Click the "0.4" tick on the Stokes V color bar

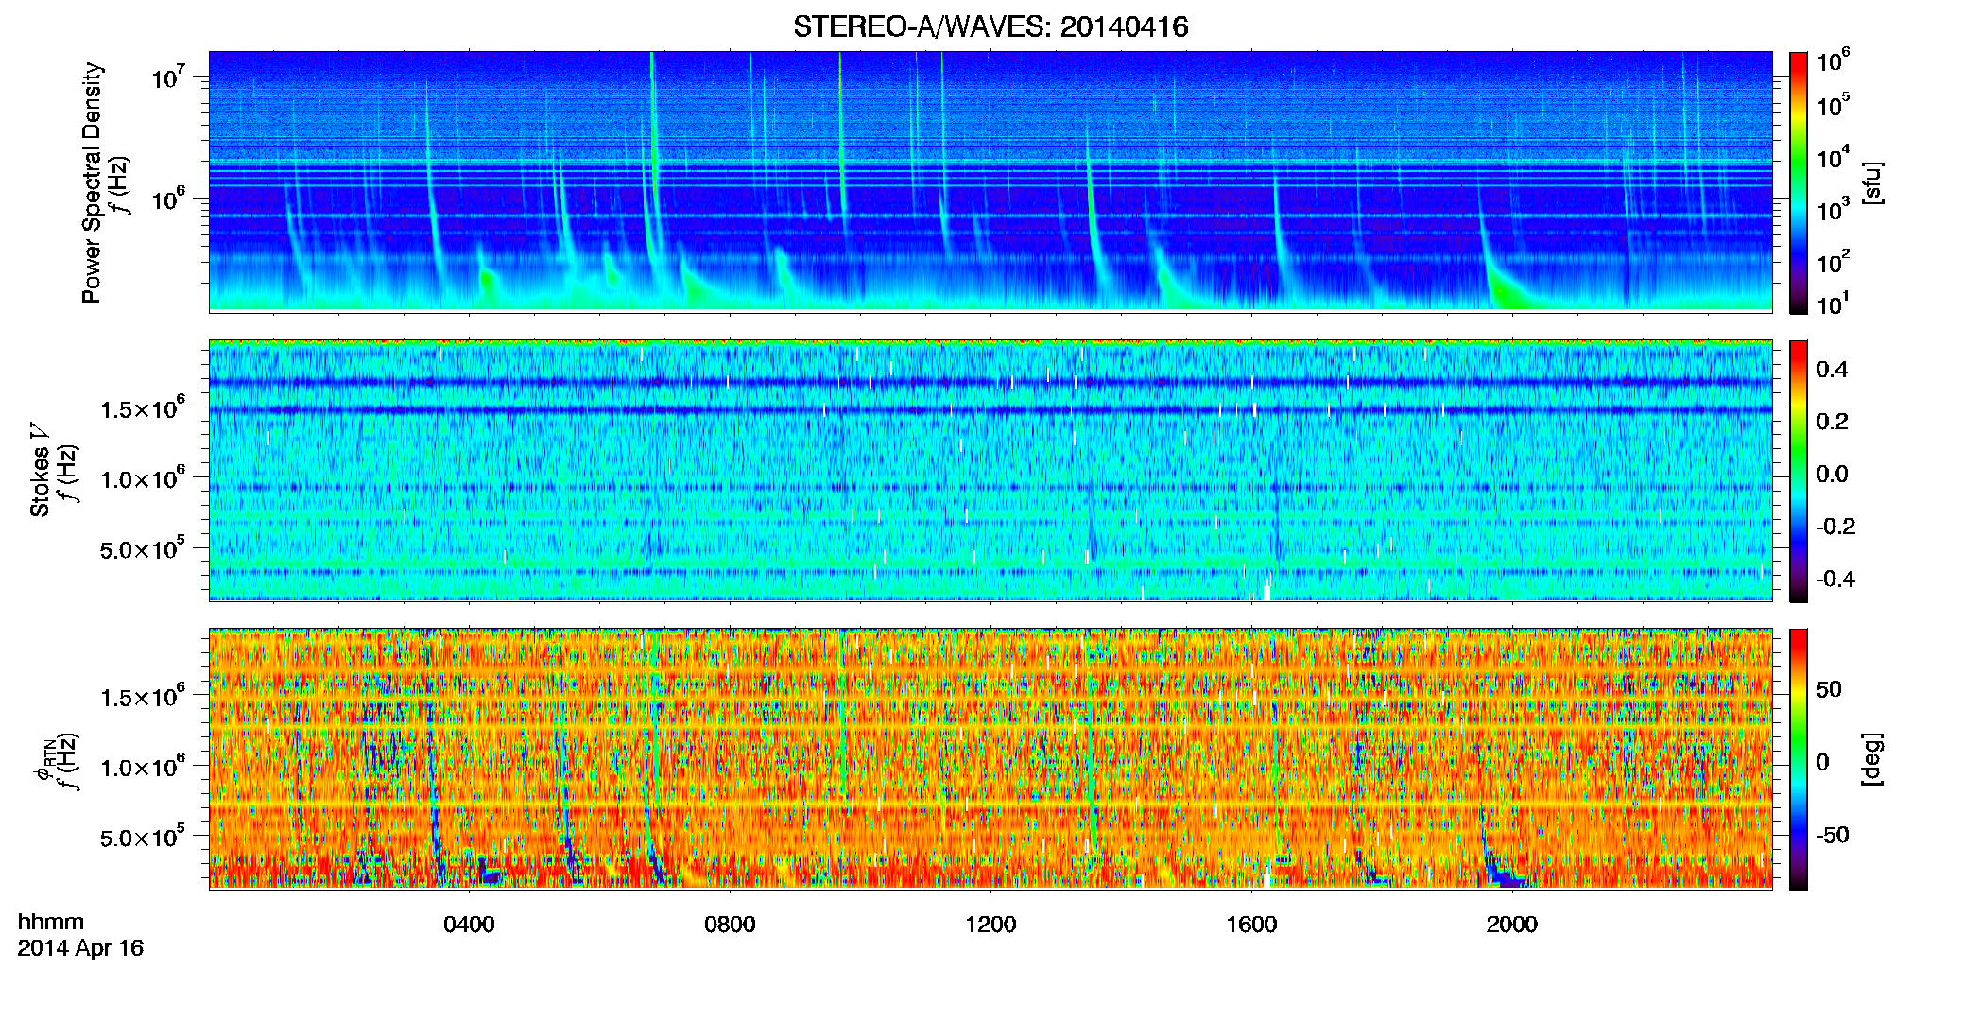1832,370
